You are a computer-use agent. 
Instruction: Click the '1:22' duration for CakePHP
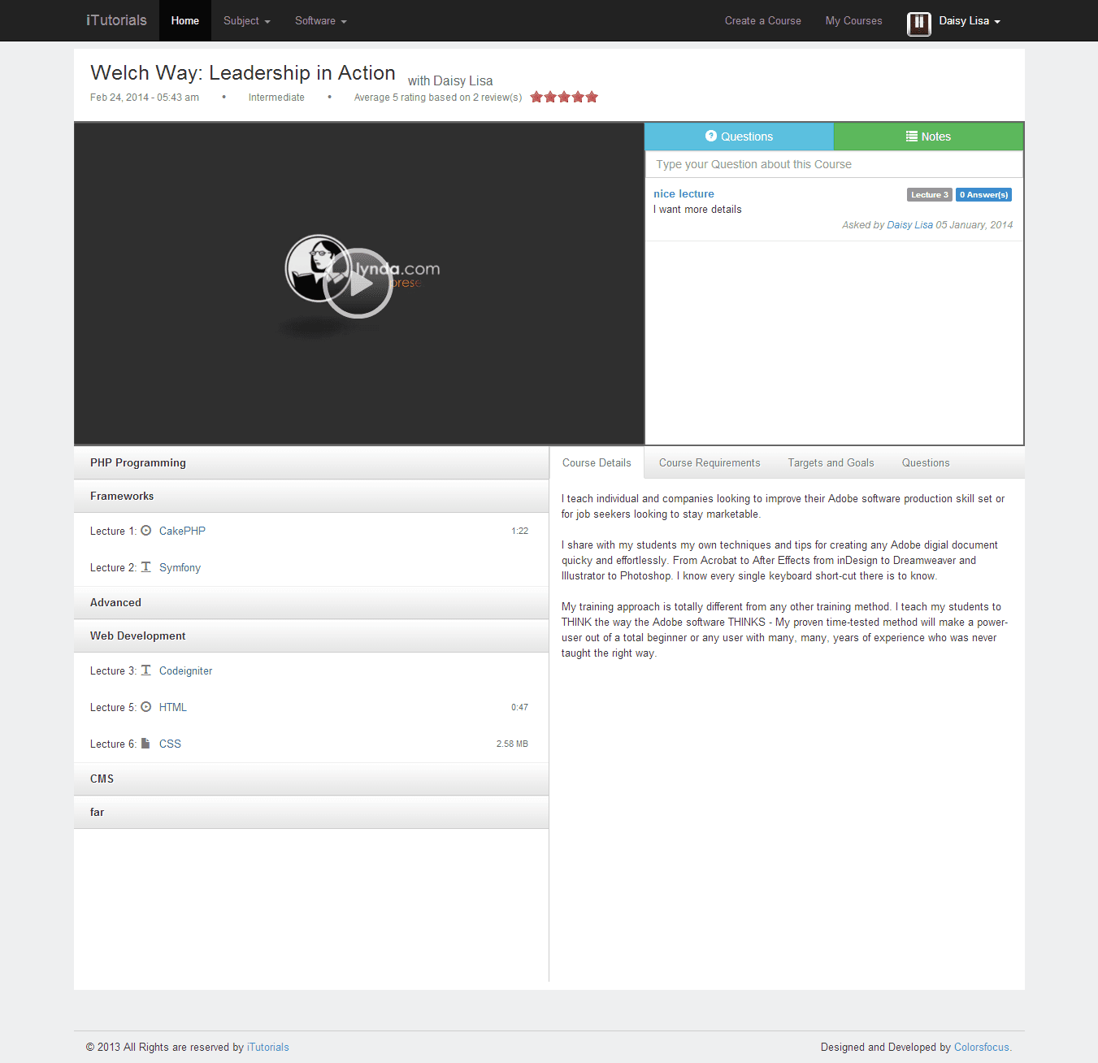pyautogui.click(x=519, y=531)
